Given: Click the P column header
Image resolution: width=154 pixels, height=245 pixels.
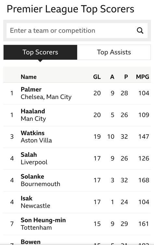Looking at the screenshot, I should (x=126, y=77).
